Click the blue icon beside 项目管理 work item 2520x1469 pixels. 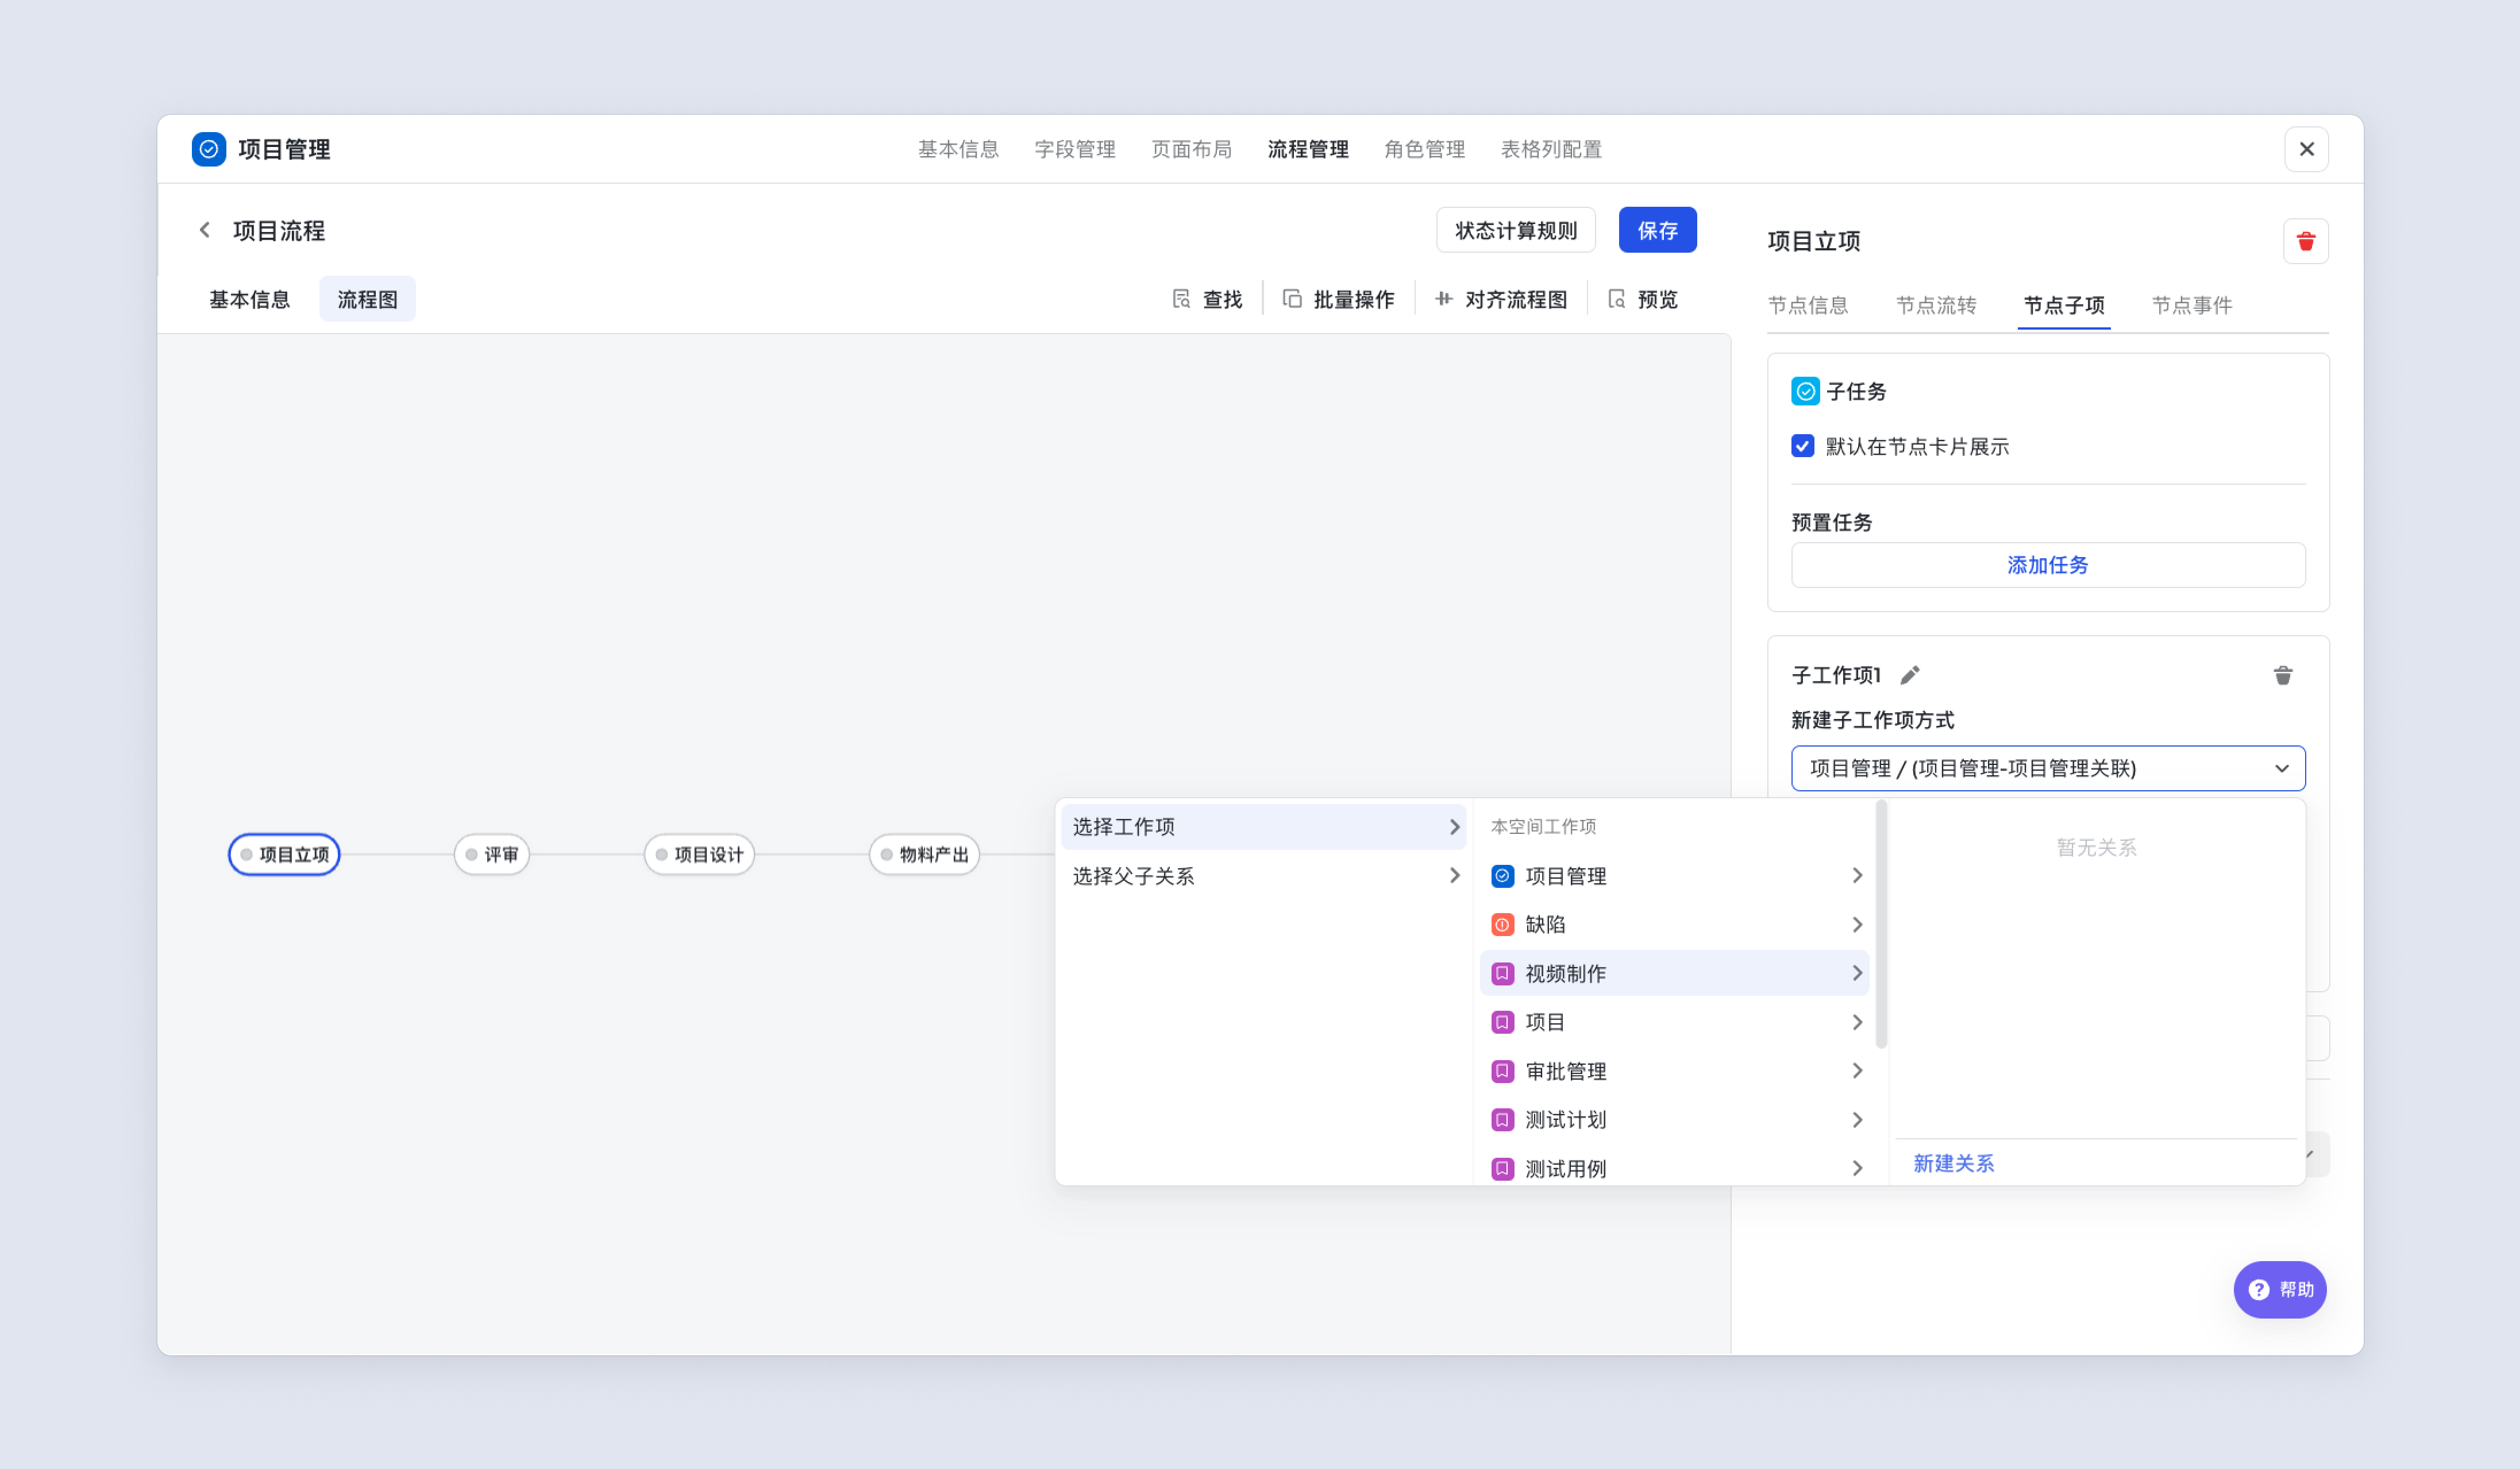tap(1502, 875)
